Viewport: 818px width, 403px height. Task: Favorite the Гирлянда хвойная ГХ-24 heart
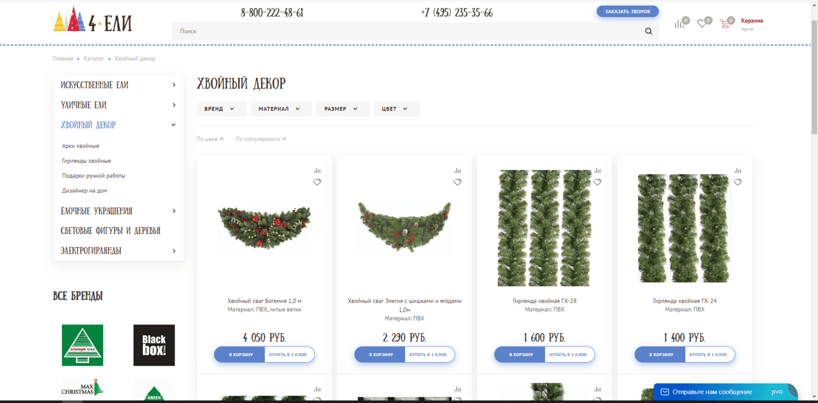point(737,182)
